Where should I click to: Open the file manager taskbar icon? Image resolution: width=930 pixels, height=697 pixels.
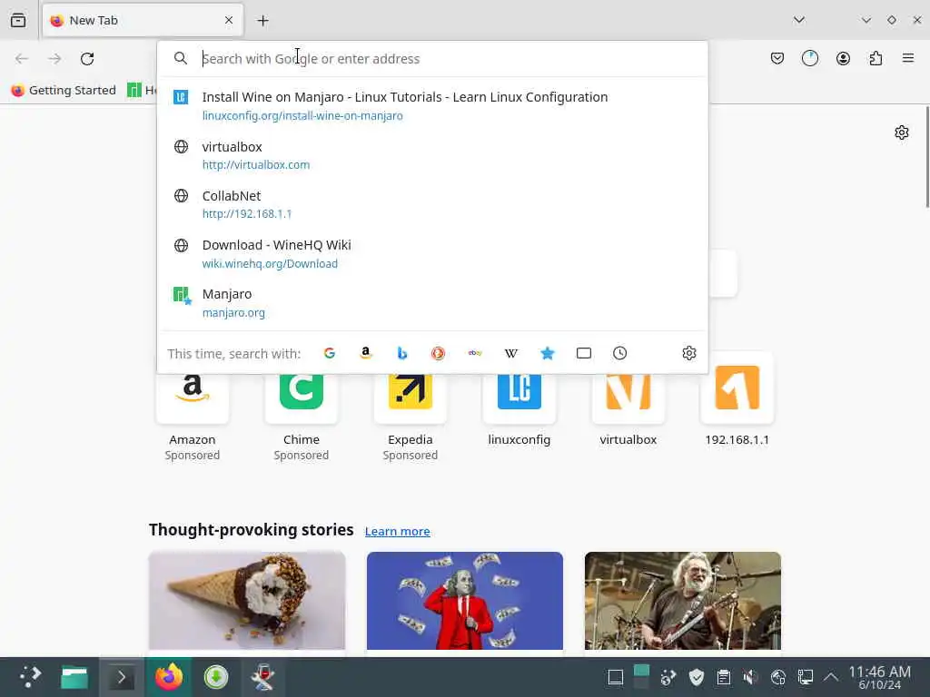coord(74,677)
